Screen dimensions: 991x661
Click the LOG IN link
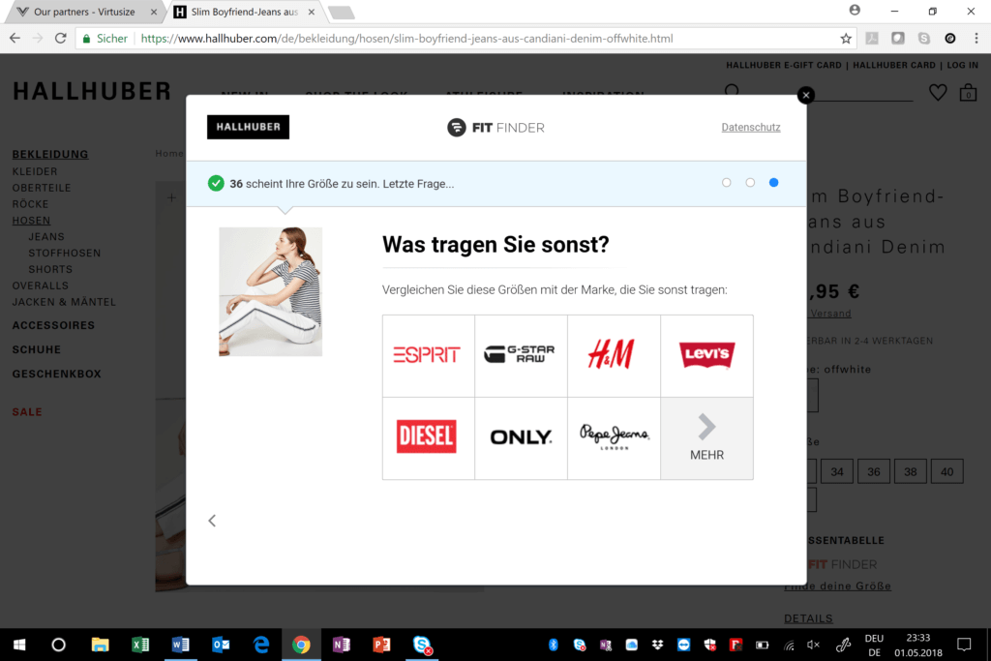coord(962,65)
